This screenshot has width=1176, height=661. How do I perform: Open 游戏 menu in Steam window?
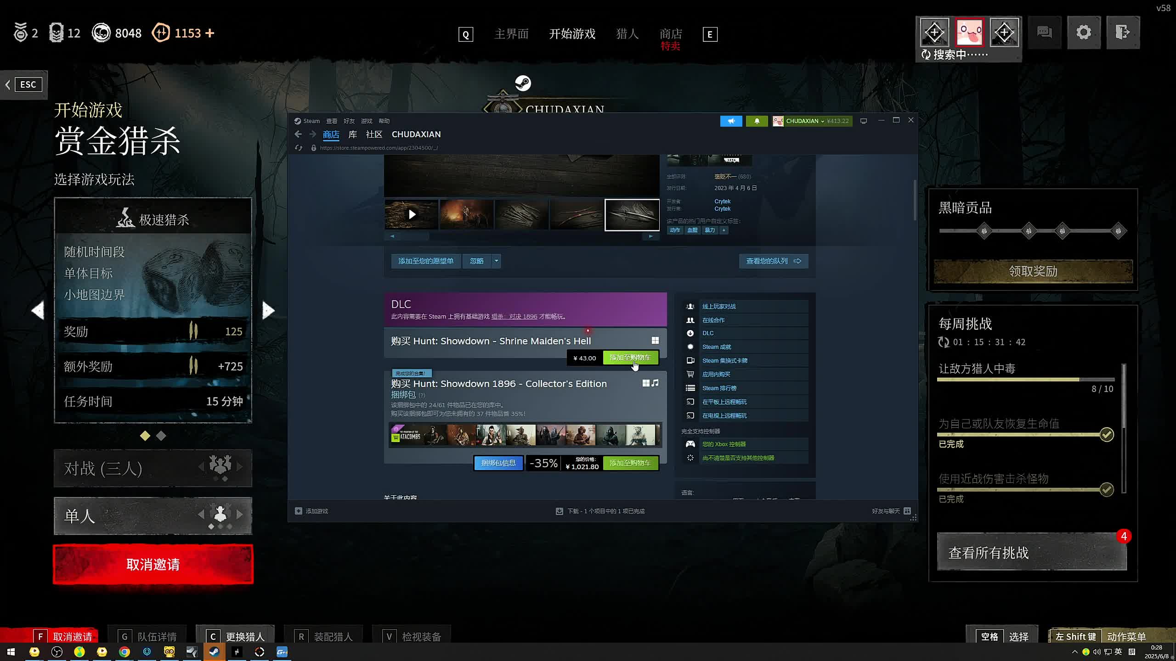click(x=367, y=121)
